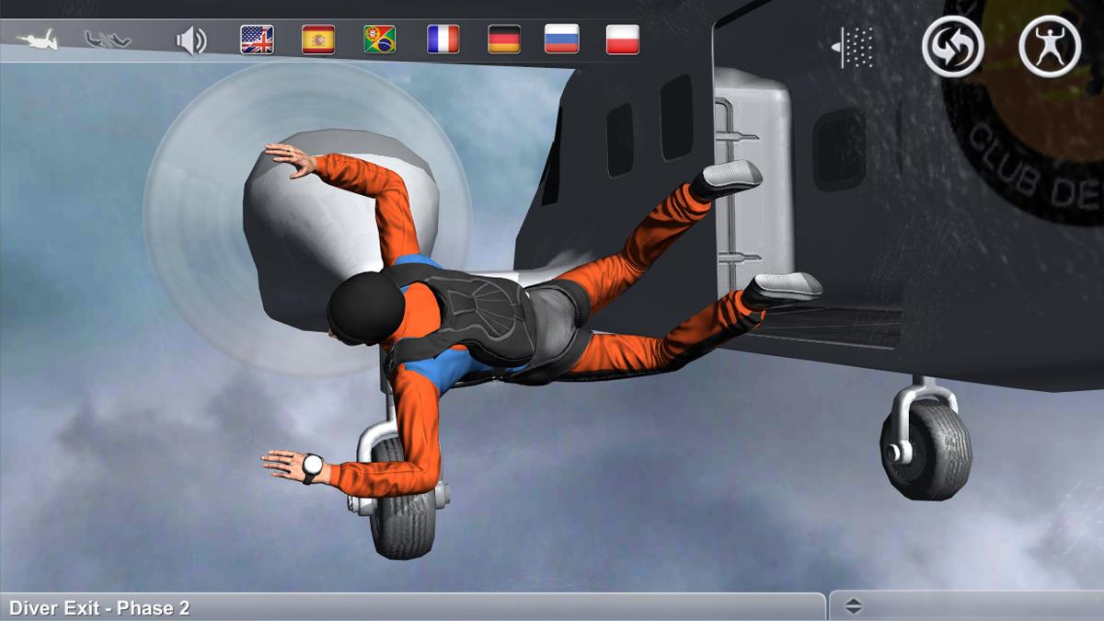Toggle the wind spray effect icon

pos(853,47)
